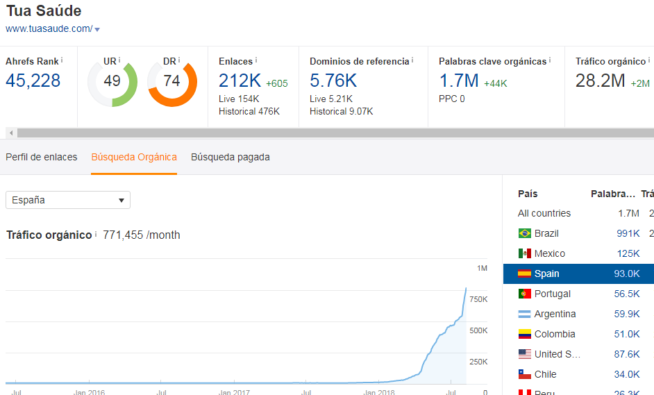Click the peak point of the traffic chart line
Viewport: 654px width, 395px height.
[466, 288]
